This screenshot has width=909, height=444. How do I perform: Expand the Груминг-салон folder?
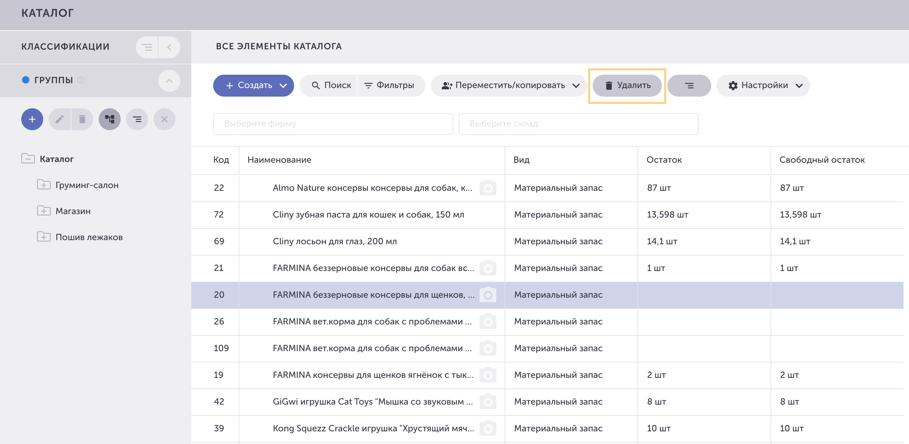(x=44, y=184)
